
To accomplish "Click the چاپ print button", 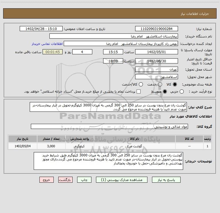I will pyautogui.click(x=84, y=180).
